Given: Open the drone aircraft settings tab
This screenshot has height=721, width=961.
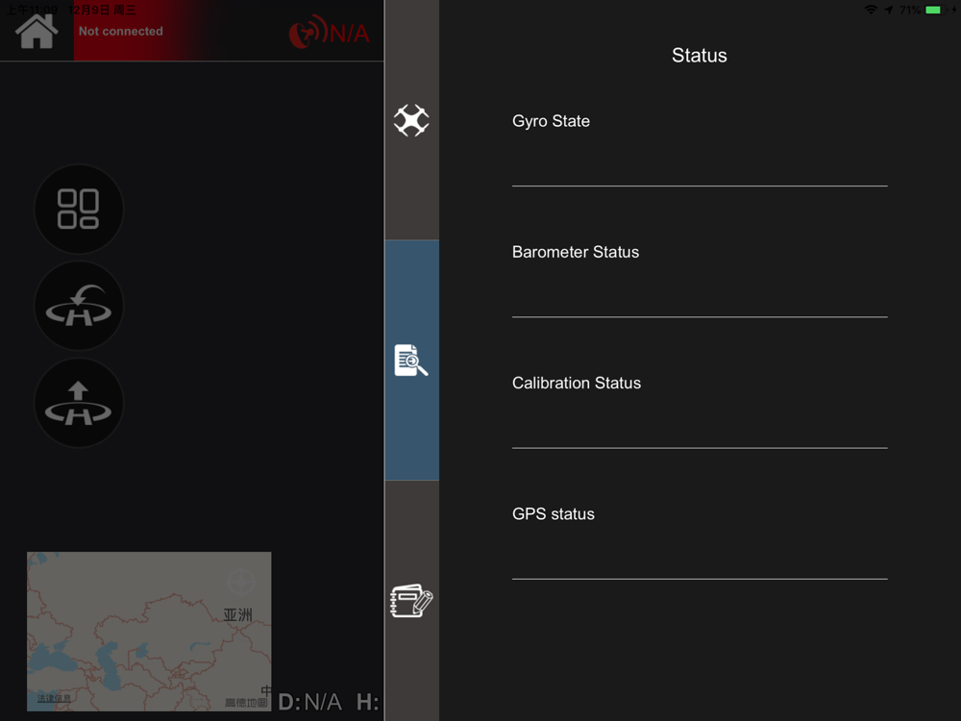Looking at the screenshot, I should tap(411, 120).
